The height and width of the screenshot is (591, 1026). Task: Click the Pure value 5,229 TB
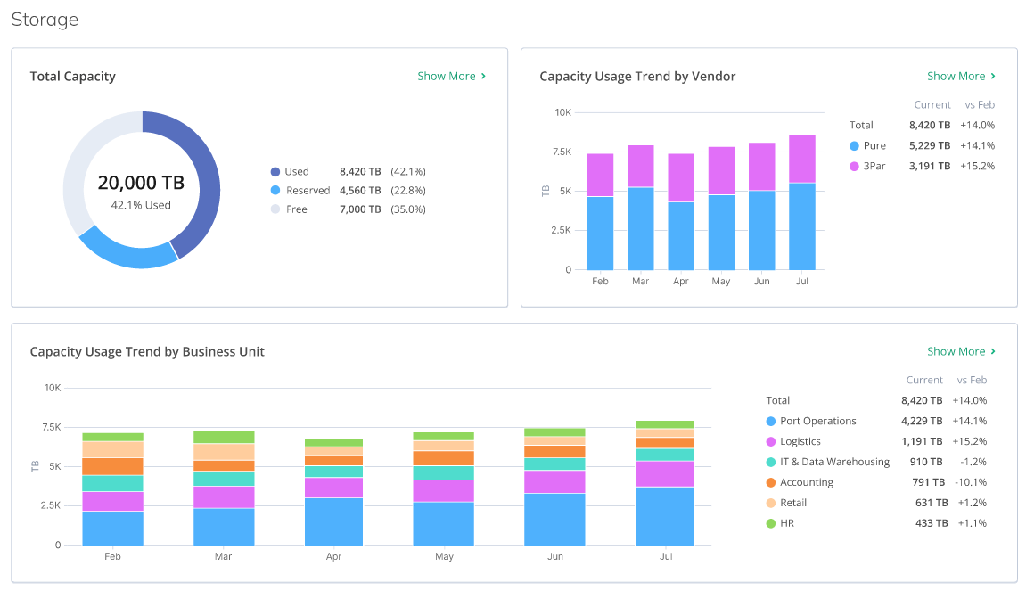tap(930, 146)
